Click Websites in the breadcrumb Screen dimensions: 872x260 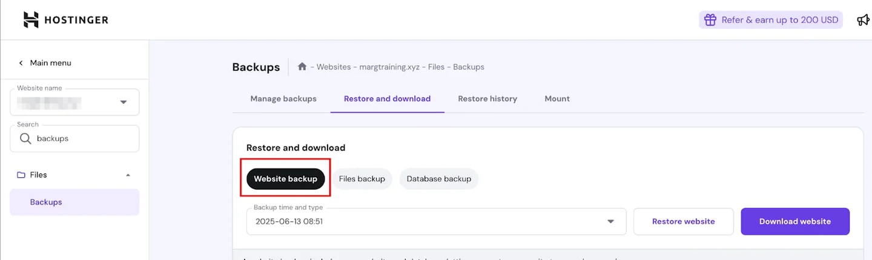pos(334,67)
